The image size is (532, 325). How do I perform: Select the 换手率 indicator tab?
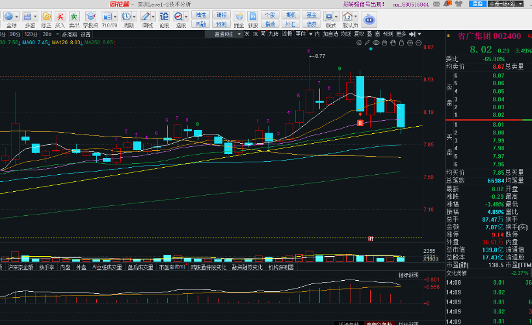(46, 267)
